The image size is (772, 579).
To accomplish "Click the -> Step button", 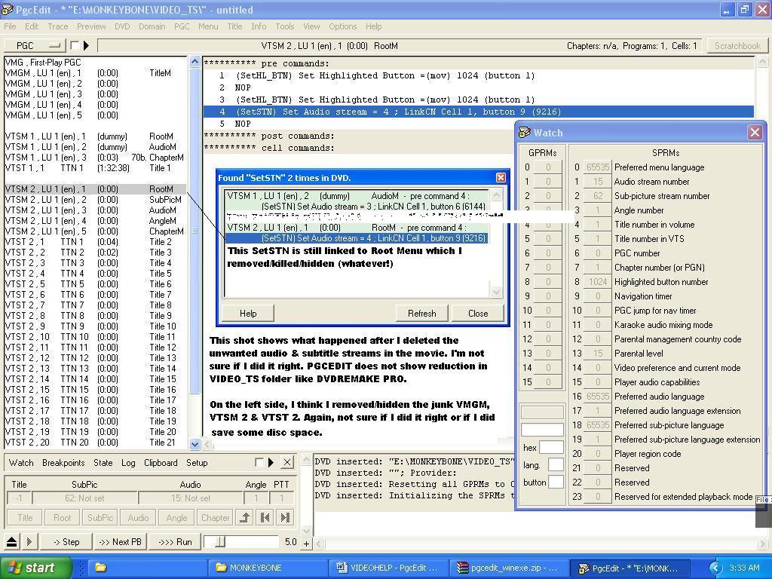I will [x=66, y=542].
